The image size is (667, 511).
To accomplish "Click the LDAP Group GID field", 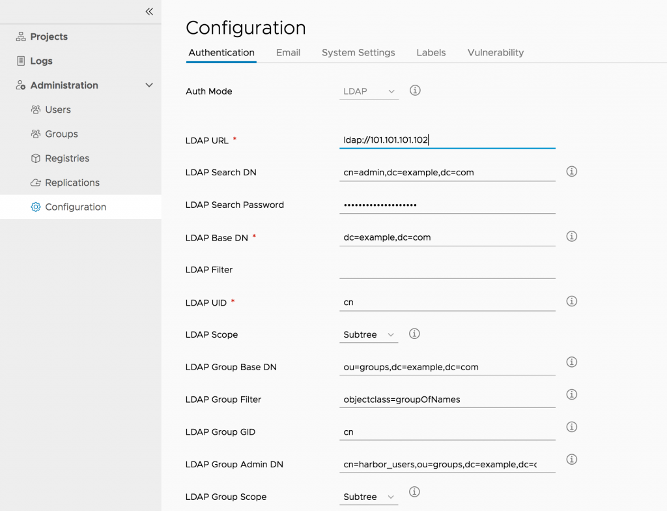I will 447,431.
